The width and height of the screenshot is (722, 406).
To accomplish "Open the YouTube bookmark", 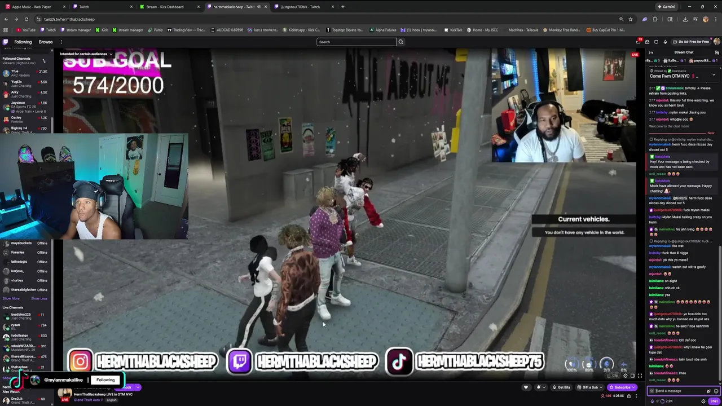I will tap(26, 30).
